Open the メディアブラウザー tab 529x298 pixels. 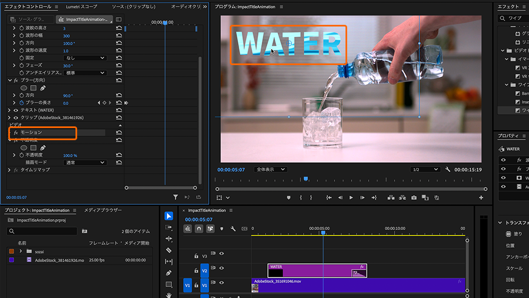[x=103, y=210]
